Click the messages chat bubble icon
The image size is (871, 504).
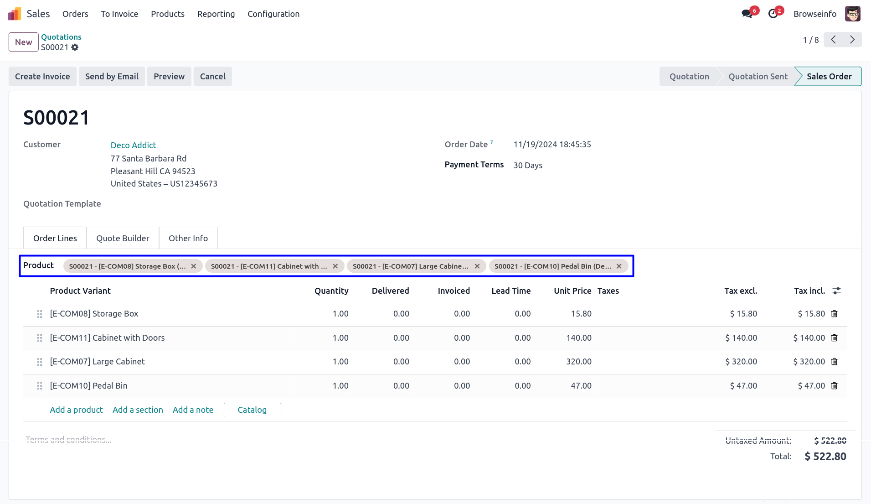click(x=747, y=14)
